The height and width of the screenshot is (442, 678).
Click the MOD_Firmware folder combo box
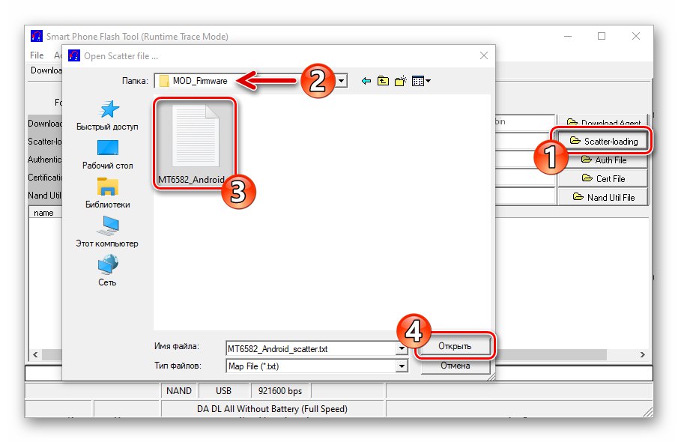(x=251, y=81)
